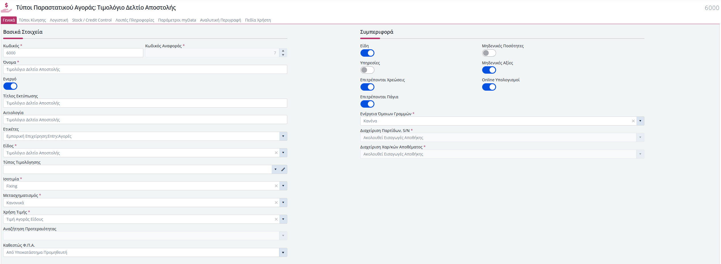The width and height of the screenshot is (721, 264).
Task: Open the Αναζήτηση Προτεραιότητας dropdown arrow
Action: pos(283,236)
